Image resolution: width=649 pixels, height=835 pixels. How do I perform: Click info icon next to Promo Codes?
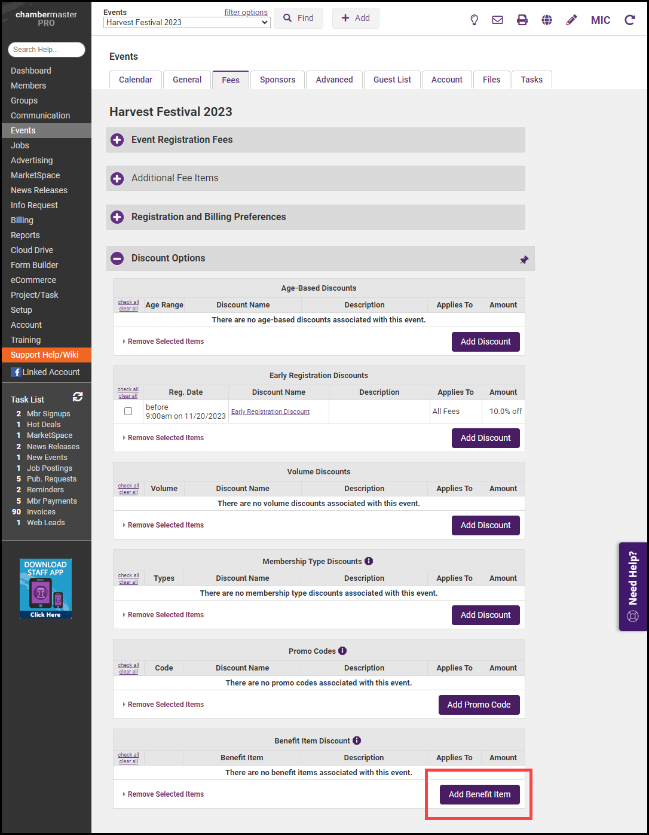342,651
